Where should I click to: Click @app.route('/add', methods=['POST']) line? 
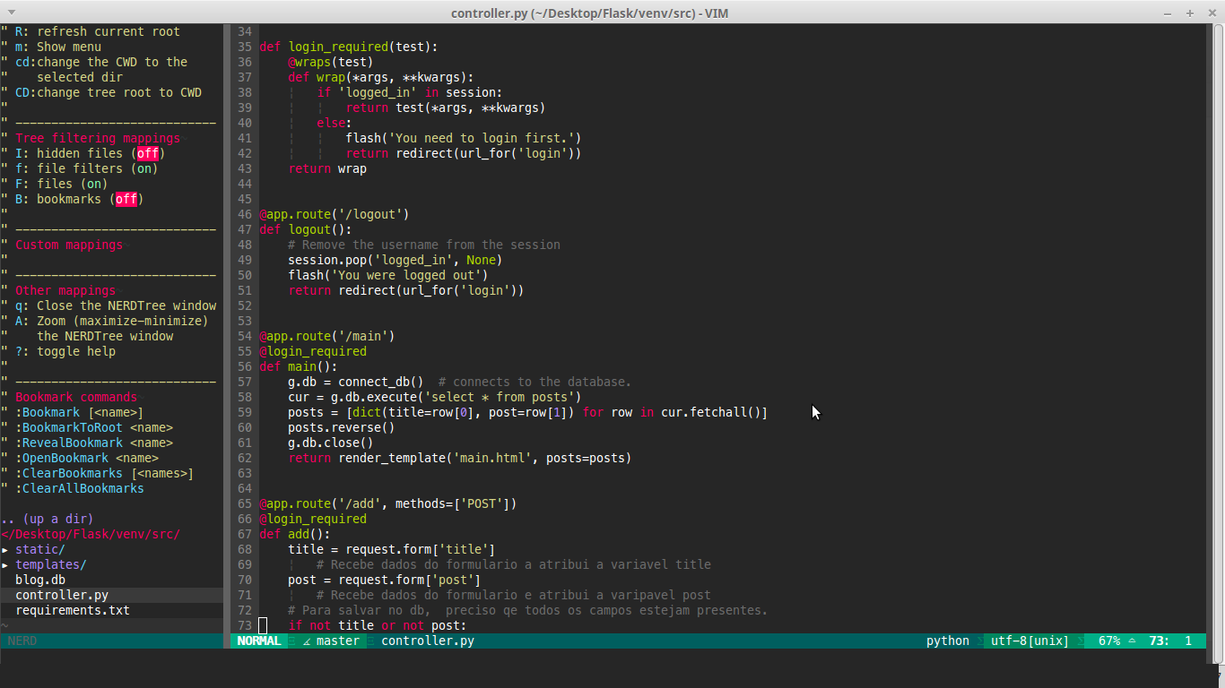(x=388, y=503)
